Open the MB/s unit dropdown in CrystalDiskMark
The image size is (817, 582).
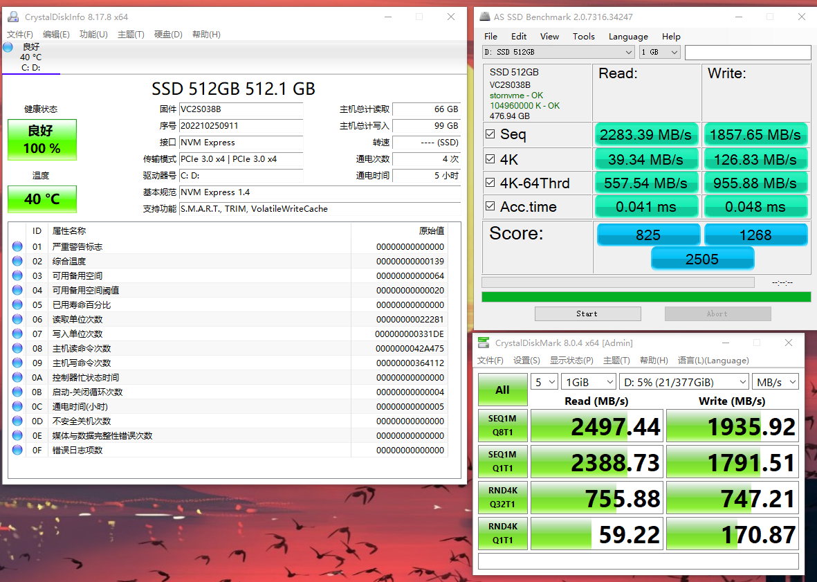[775, 381]
